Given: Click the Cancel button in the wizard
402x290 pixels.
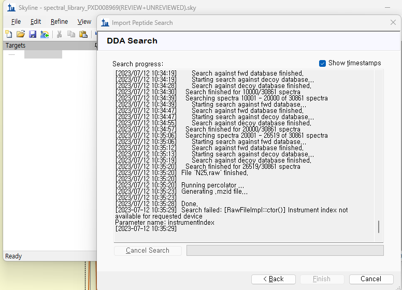Looking at the screenshot, I should point(371,279).
